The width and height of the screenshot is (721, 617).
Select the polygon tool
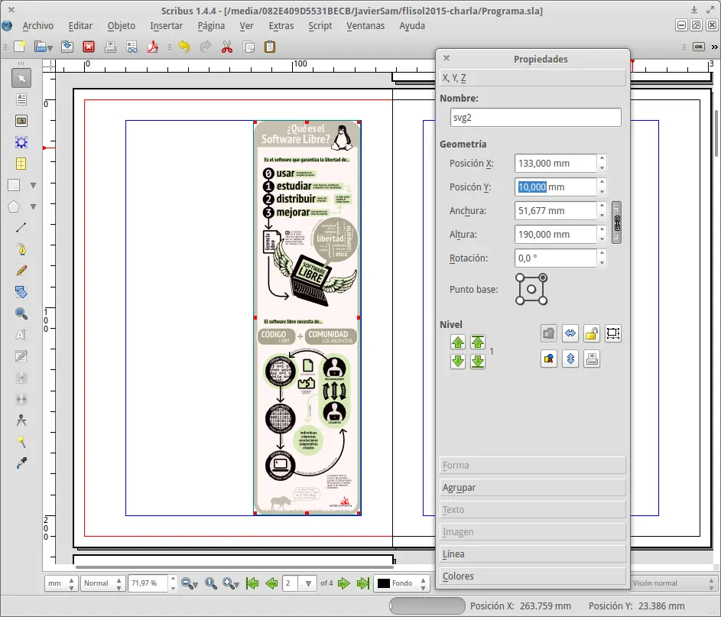(x=14, y=207)
